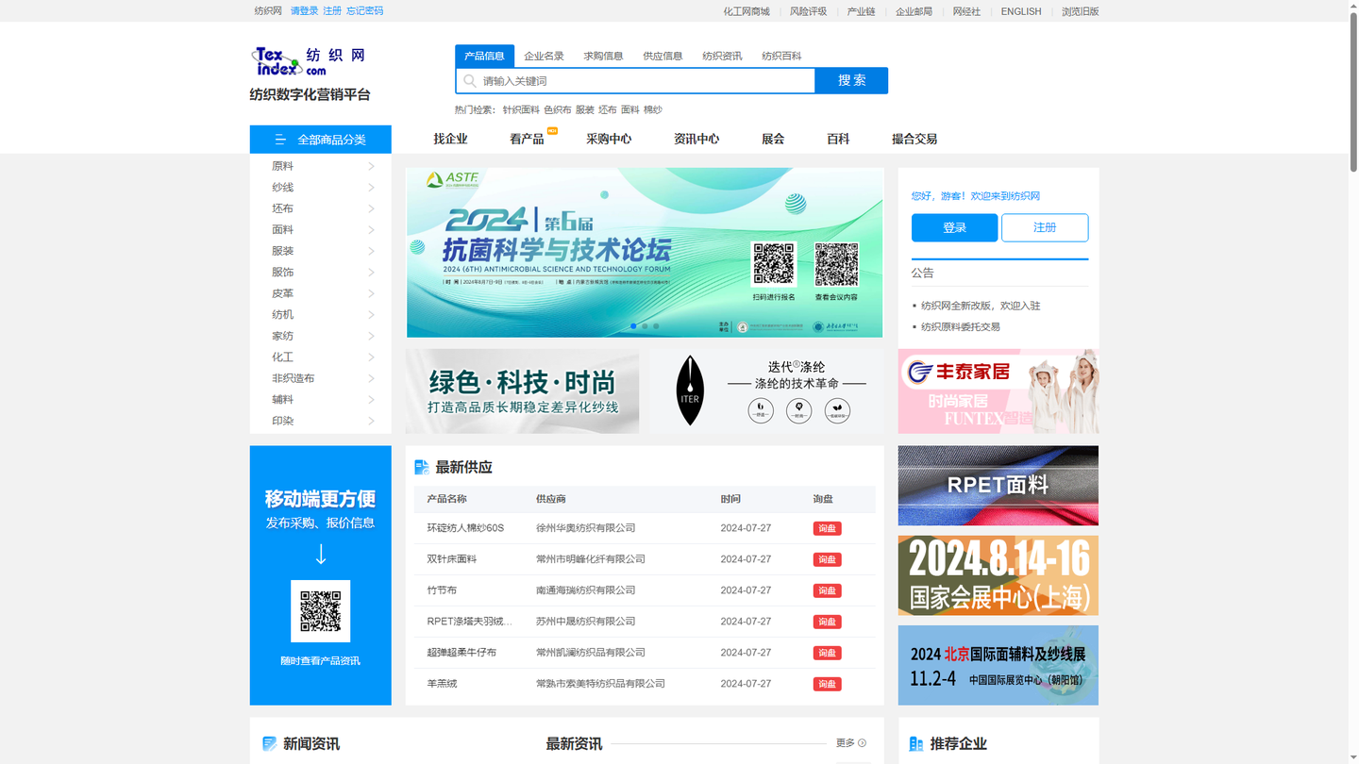Viewport: 1359px width, 764px height.
Task: Switch to the 纺织资讯 search tab
Action: [x=722, y=56]
